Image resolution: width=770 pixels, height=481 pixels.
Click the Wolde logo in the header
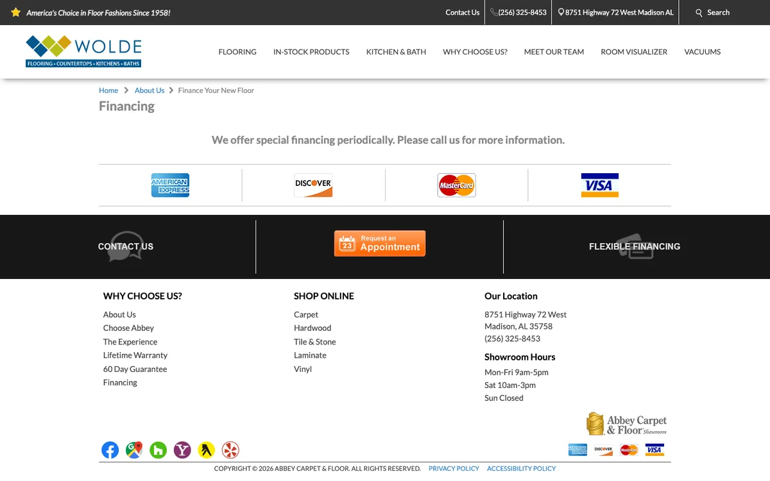pos(83,51)
